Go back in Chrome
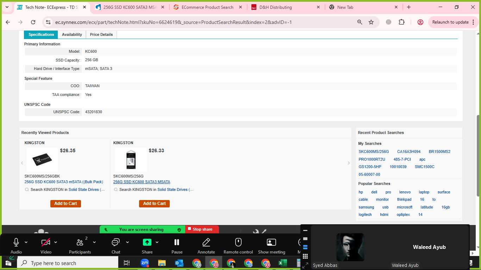This screenshot has width=481, height=270. point(8,22)
